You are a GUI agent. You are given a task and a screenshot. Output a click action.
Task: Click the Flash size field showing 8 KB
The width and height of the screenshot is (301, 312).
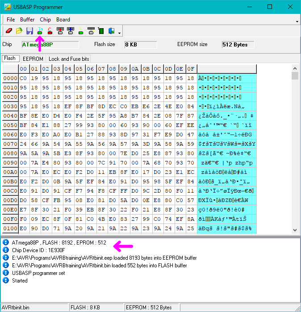point(141,45)
